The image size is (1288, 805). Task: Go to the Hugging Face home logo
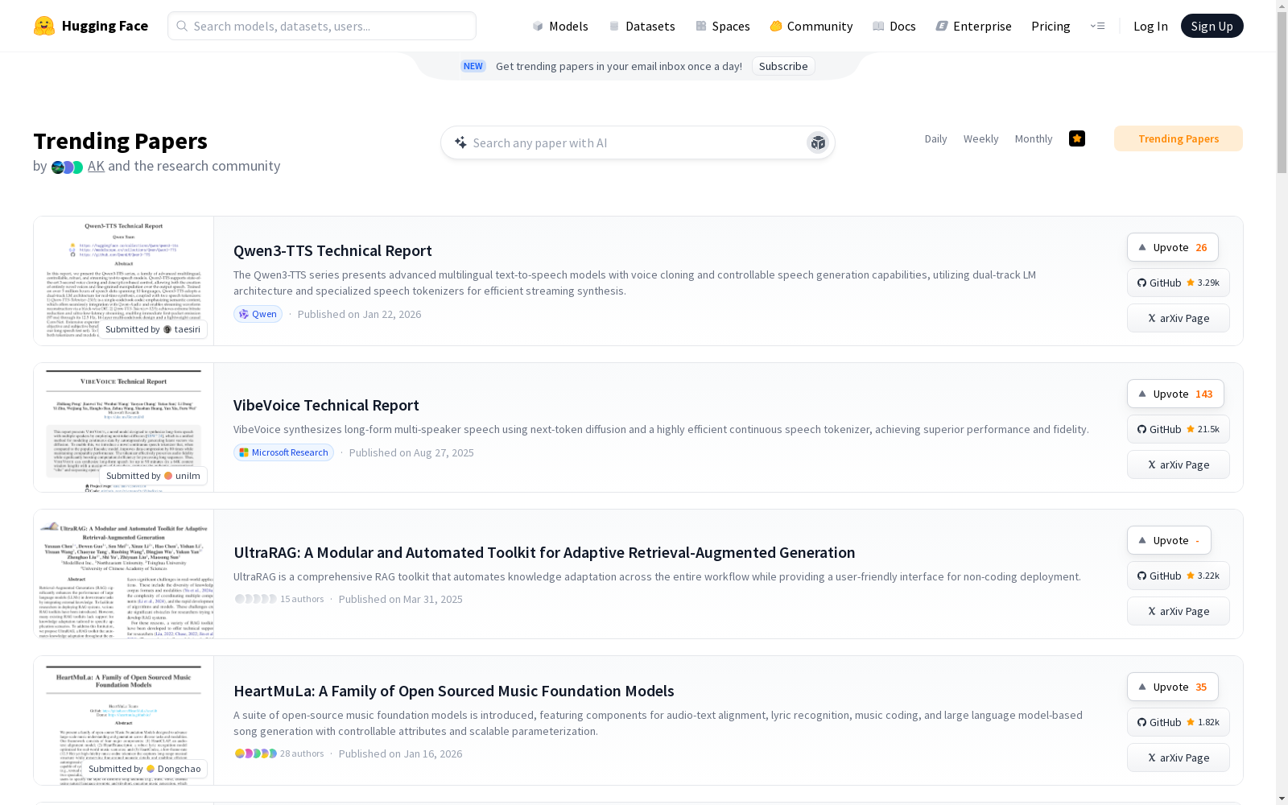click(91, 26)
